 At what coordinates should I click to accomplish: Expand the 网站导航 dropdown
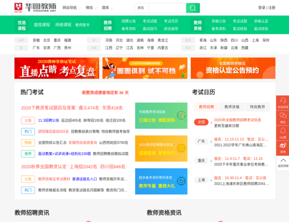[x=72, y=8]
